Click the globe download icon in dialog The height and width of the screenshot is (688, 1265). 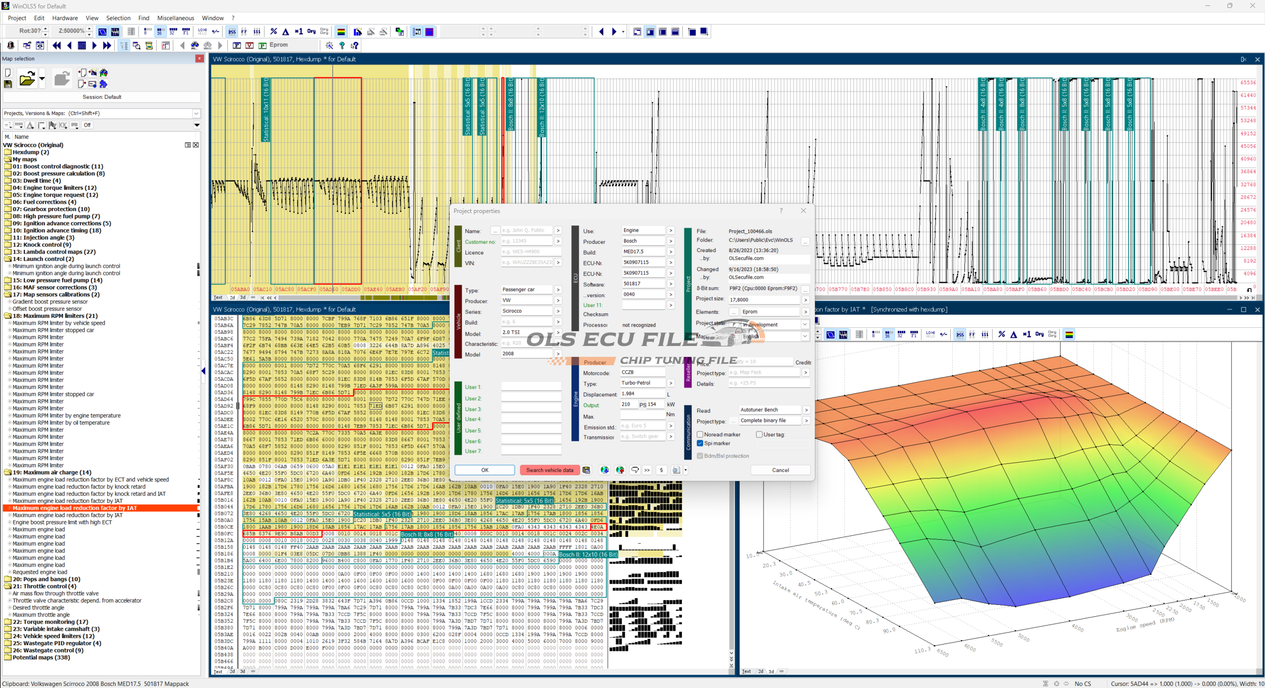tap(604, 470)
